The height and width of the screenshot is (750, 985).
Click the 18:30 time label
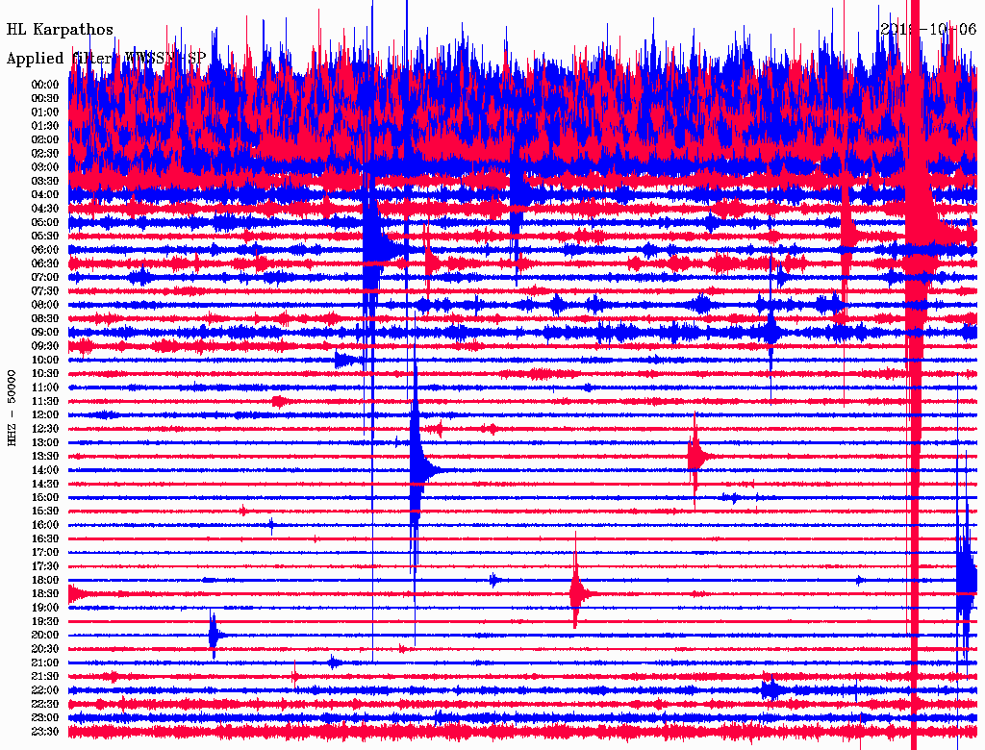pyautogui.click(x=45, y=594)
